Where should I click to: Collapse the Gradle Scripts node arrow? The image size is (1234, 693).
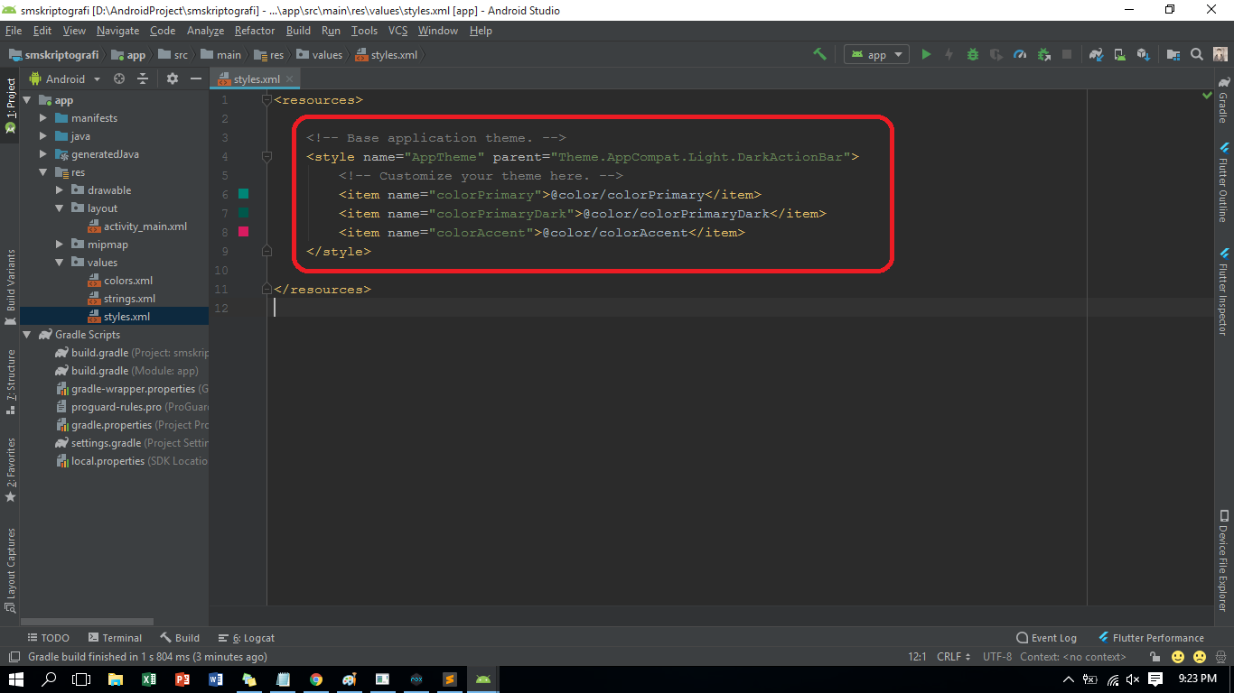coord(27,335)
